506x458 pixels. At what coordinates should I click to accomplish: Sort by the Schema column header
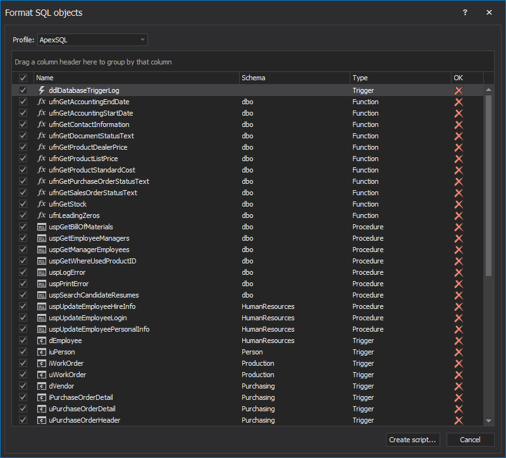[x=294, y=78]
